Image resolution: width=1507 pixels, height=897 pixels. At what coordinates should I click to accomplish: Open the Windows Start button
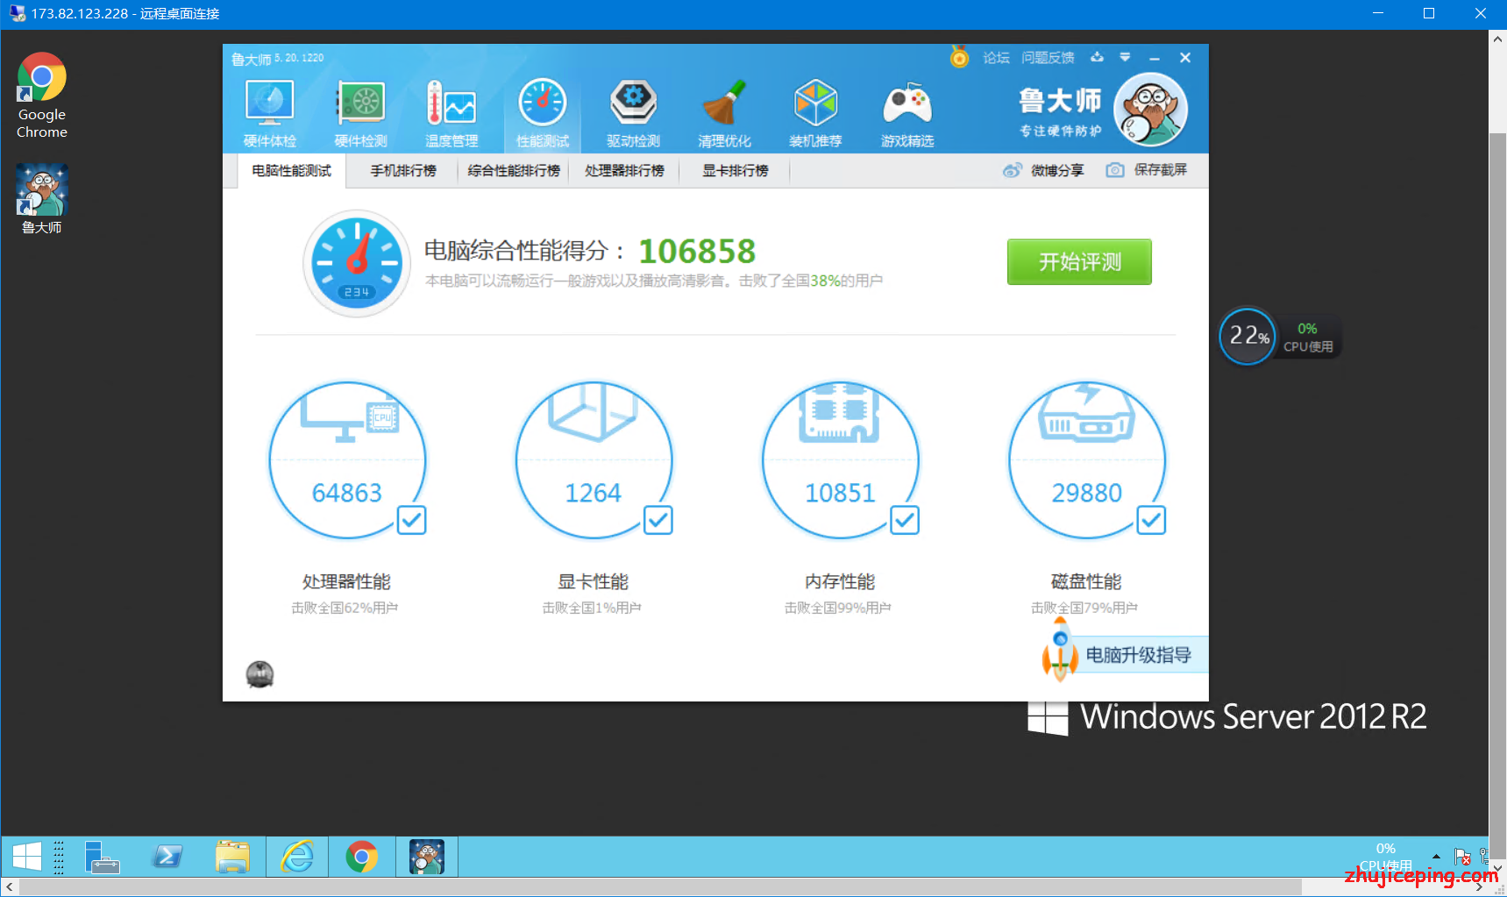[27, 857]
